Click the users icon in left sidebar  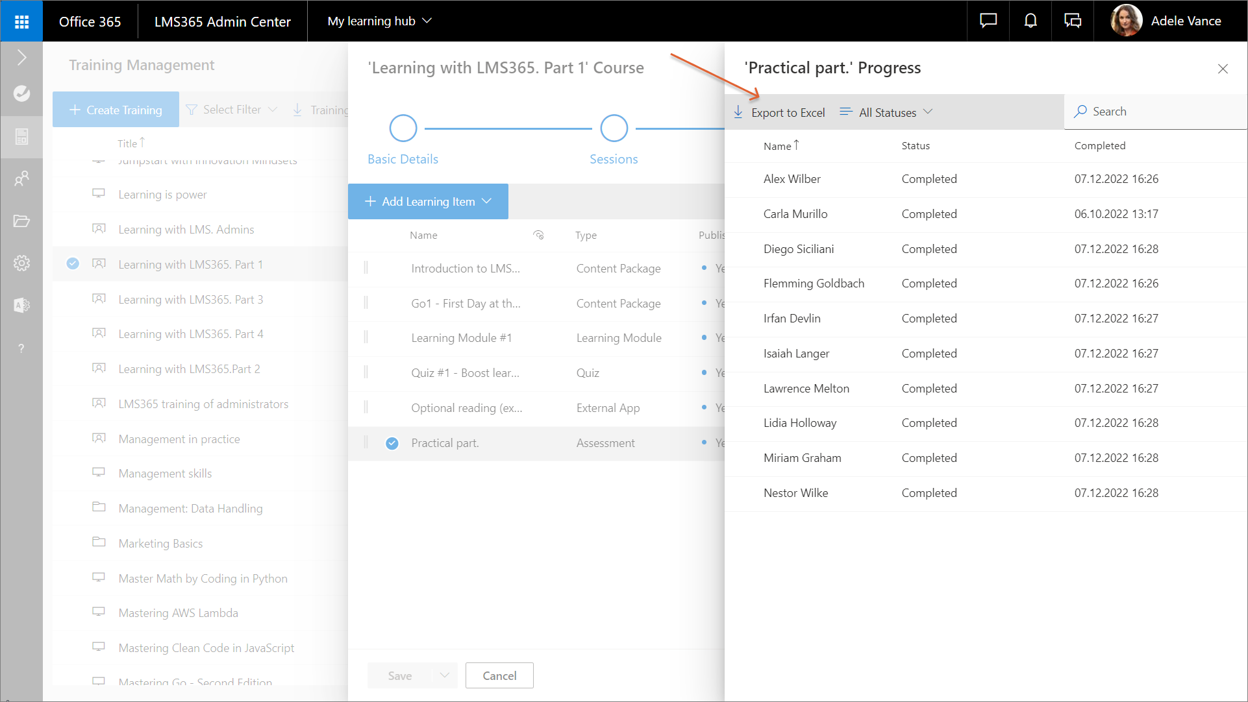coord(21,178)
